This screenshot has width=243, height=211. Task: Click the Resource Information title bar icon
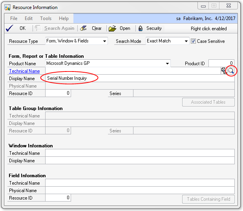(x=7, y=7)
